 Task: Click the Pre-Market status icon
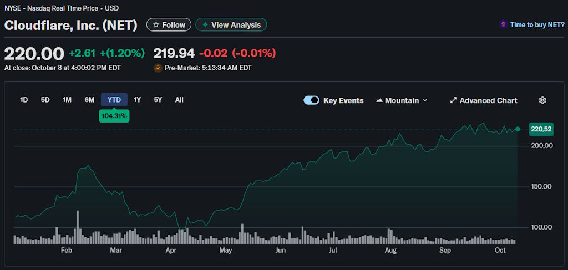158,68
